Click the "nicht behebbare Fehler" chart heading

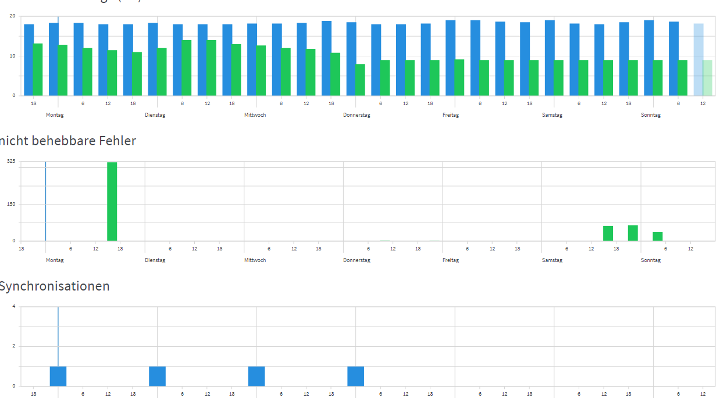(x=67, y=140)
